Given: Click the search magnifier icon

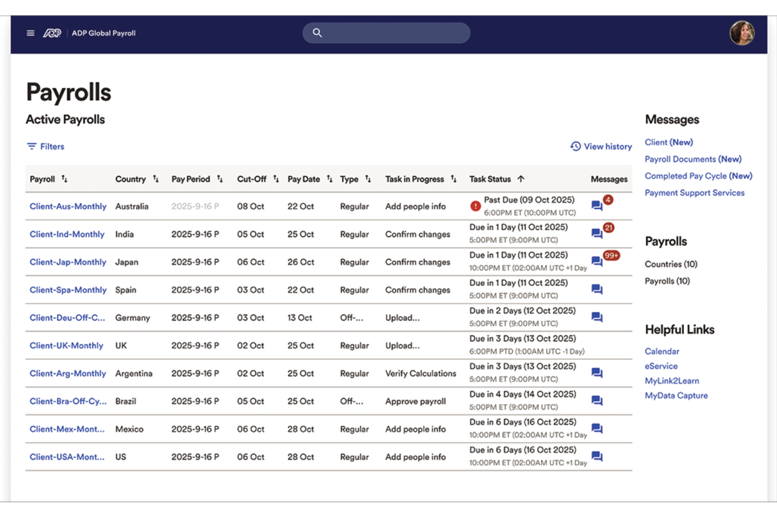Looking at the screenshot, I should (x=317, y=33).
